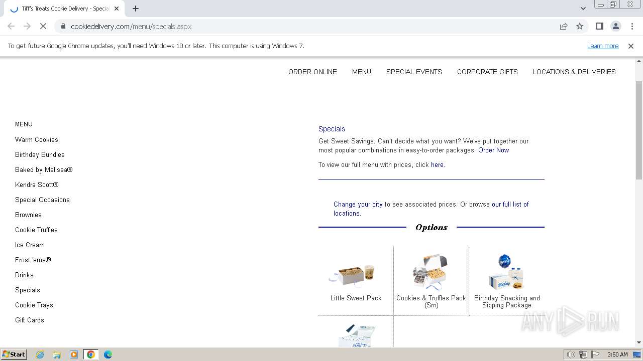This screenshot has width=643, height=361.
Task: Click the site padlock icon
Action: click(x=63, y=27)
